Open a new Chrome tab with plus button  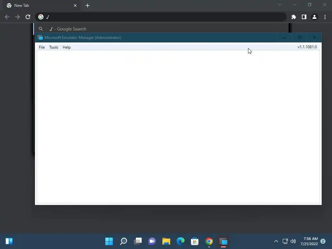point(88,6)
